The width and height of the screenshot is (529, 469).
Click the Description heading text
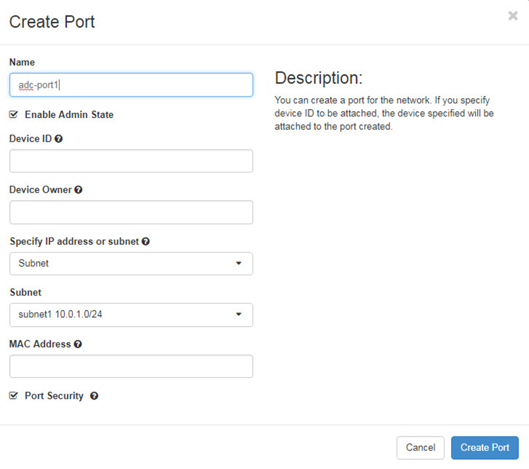318,79
